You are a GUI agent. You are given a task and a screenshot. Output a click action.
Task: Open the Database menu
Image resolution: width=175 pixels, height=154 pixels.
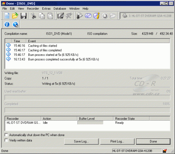(x=60, y=9)
